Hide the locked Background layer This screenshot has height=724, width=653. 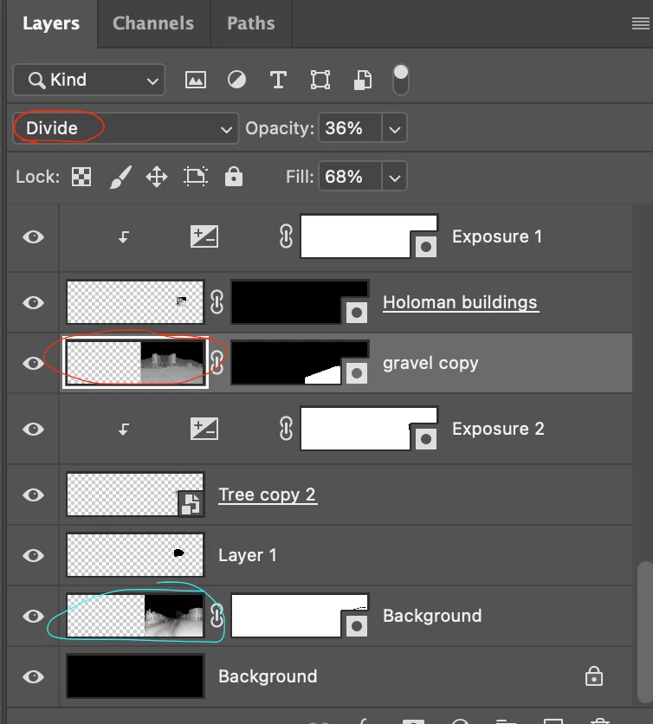pyautogui.click(x=33, y=677)
